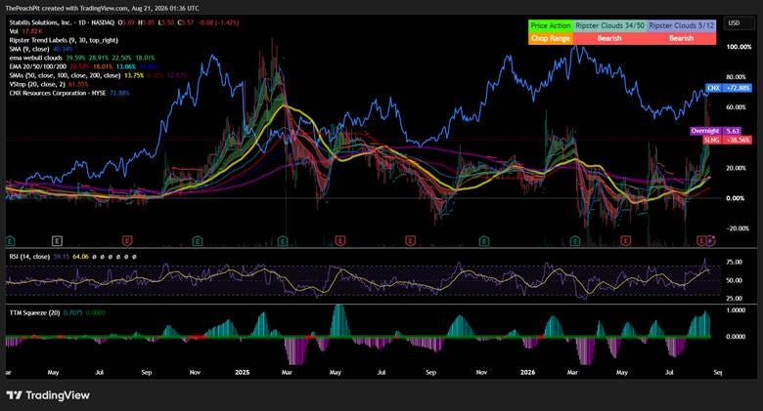Viewport: 763px width, 411px height.
Task: Click the first Nov label on time axis
Action: tap(195, 373)
